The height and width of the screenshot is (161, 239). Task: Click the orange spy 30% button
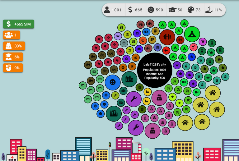click(x=14, y=46)
